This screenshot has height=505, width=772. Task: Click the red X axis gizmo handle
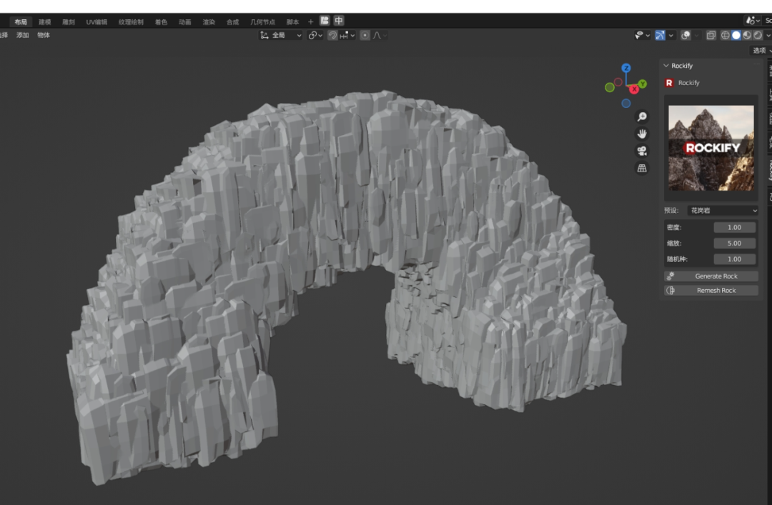634,89
